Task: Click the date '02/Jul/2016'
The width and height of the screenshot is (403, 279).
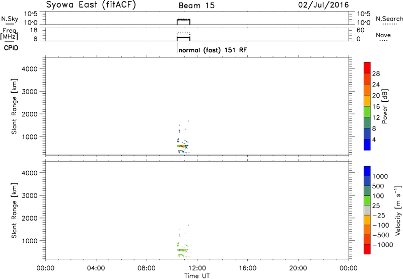Action: (323, 5)
